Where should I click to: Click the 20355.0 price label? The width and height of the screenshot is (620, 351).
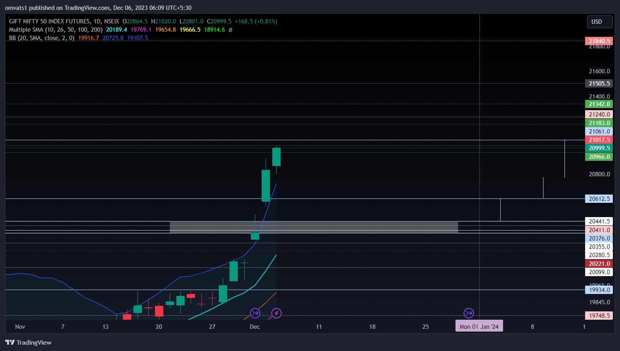599,247
